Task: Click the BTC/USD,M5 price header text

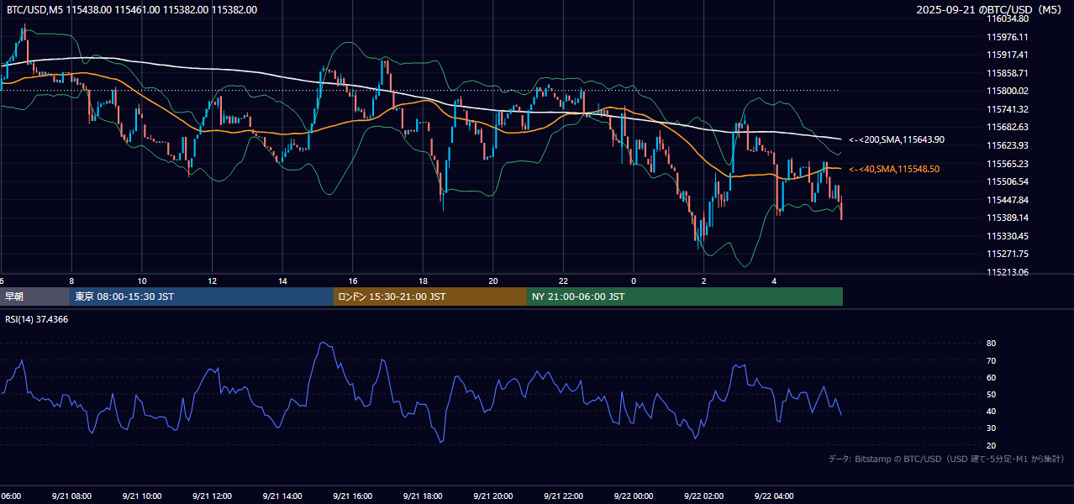Action: (132, 9)
